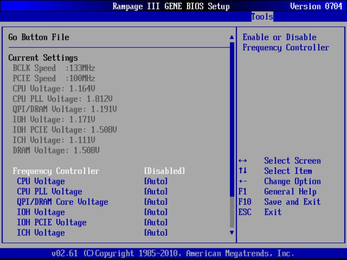This screenshot has width=347, height=260.
Task: Click the blue vertical scrollbar thumb
Action: 232,120
